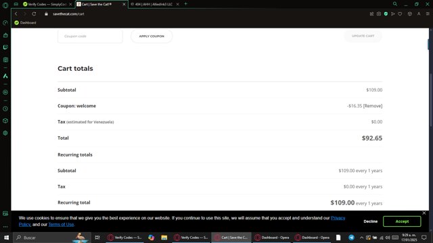
Task: Remove the welcome coupon
Action: pyautogui.click(x=373, y=106)
